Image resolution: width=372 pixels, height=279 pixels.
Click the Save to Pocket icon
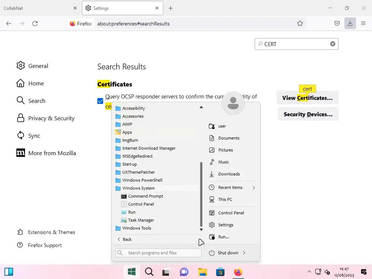click(337, 23)
